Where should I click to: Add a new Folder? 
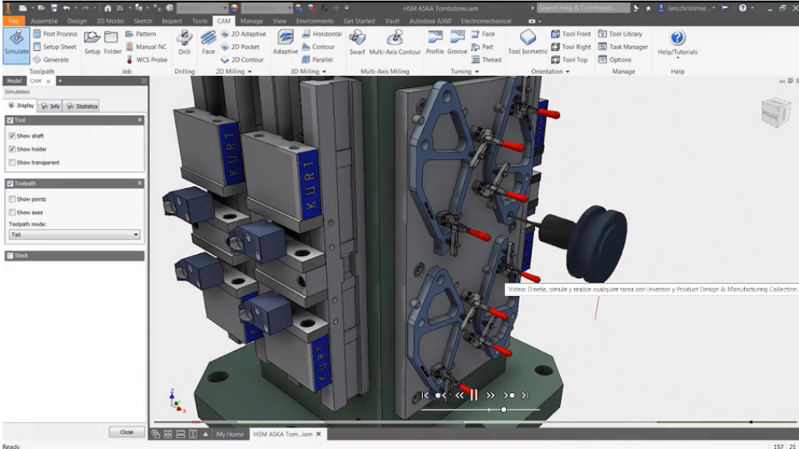click(112, 43)
